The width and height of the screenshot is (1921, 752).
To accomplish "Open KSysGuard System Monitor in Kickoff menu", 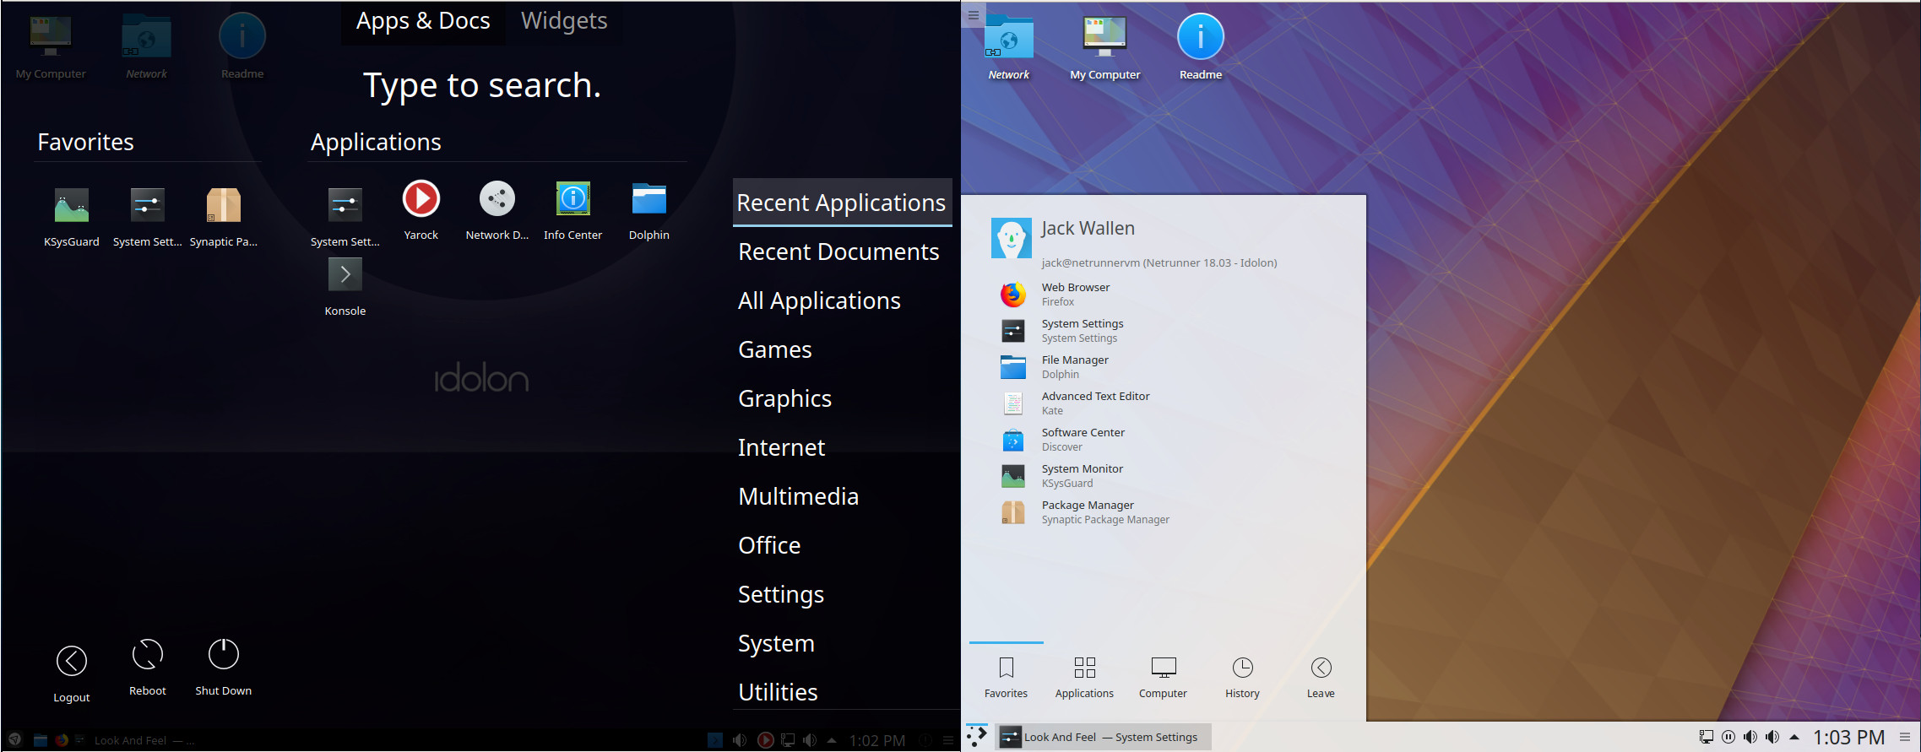I will [x=1164, y=476].
